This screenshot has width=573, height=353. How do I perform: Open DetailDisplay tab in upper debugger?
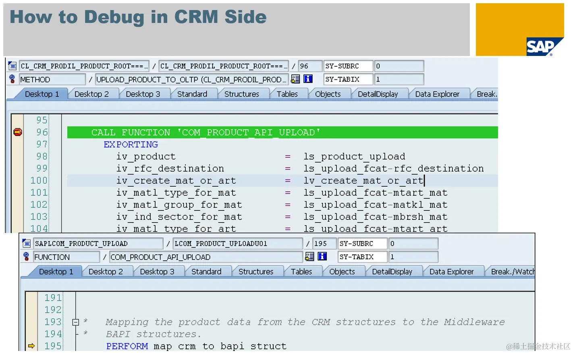[x=378, y=94]
